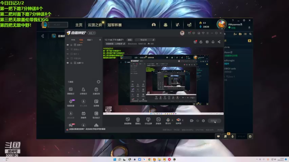Image resolution: width=289 pixels, height=162 pixels.
Task: Open the microphone voice tool with purple badge
Action: tap(70, 103)
